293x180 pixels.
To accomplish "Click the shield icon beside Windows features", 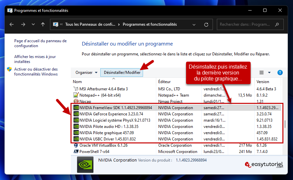I will [x=9, y=69].
